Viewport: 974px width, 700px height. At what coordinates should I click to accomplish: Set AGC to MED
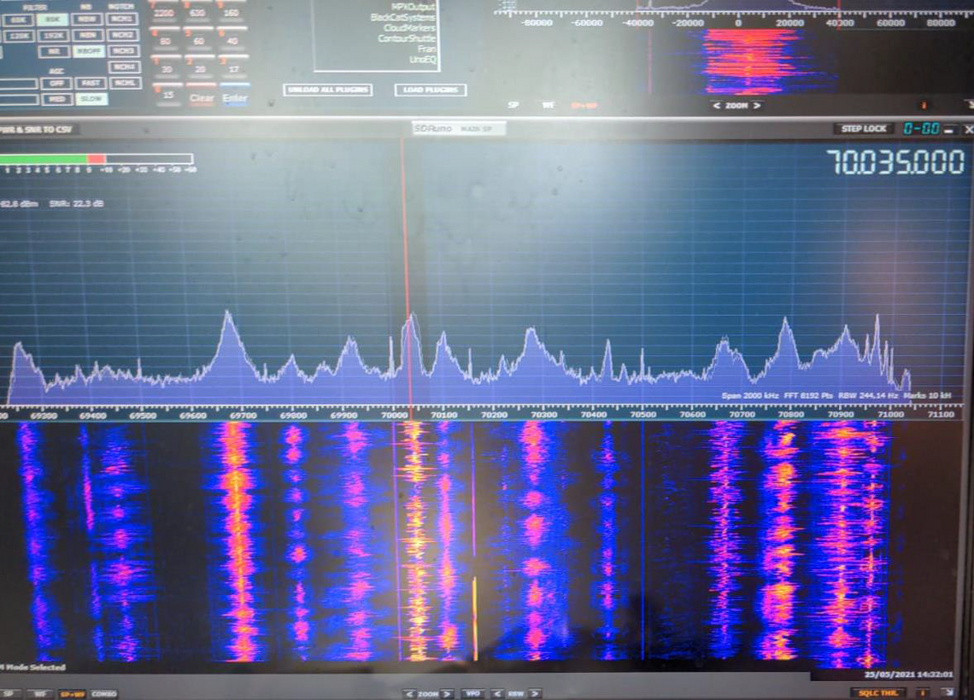coord(57,99)
